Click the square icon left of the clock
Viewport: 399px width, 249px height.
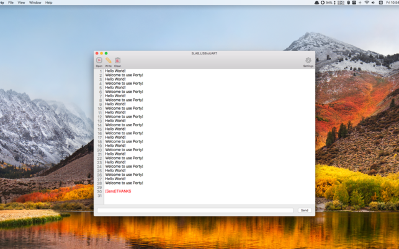tap(380, 2)
